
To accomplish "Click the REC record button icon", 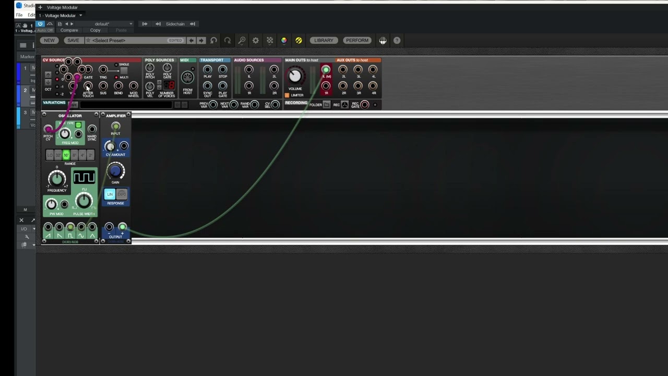I will 344,105.
